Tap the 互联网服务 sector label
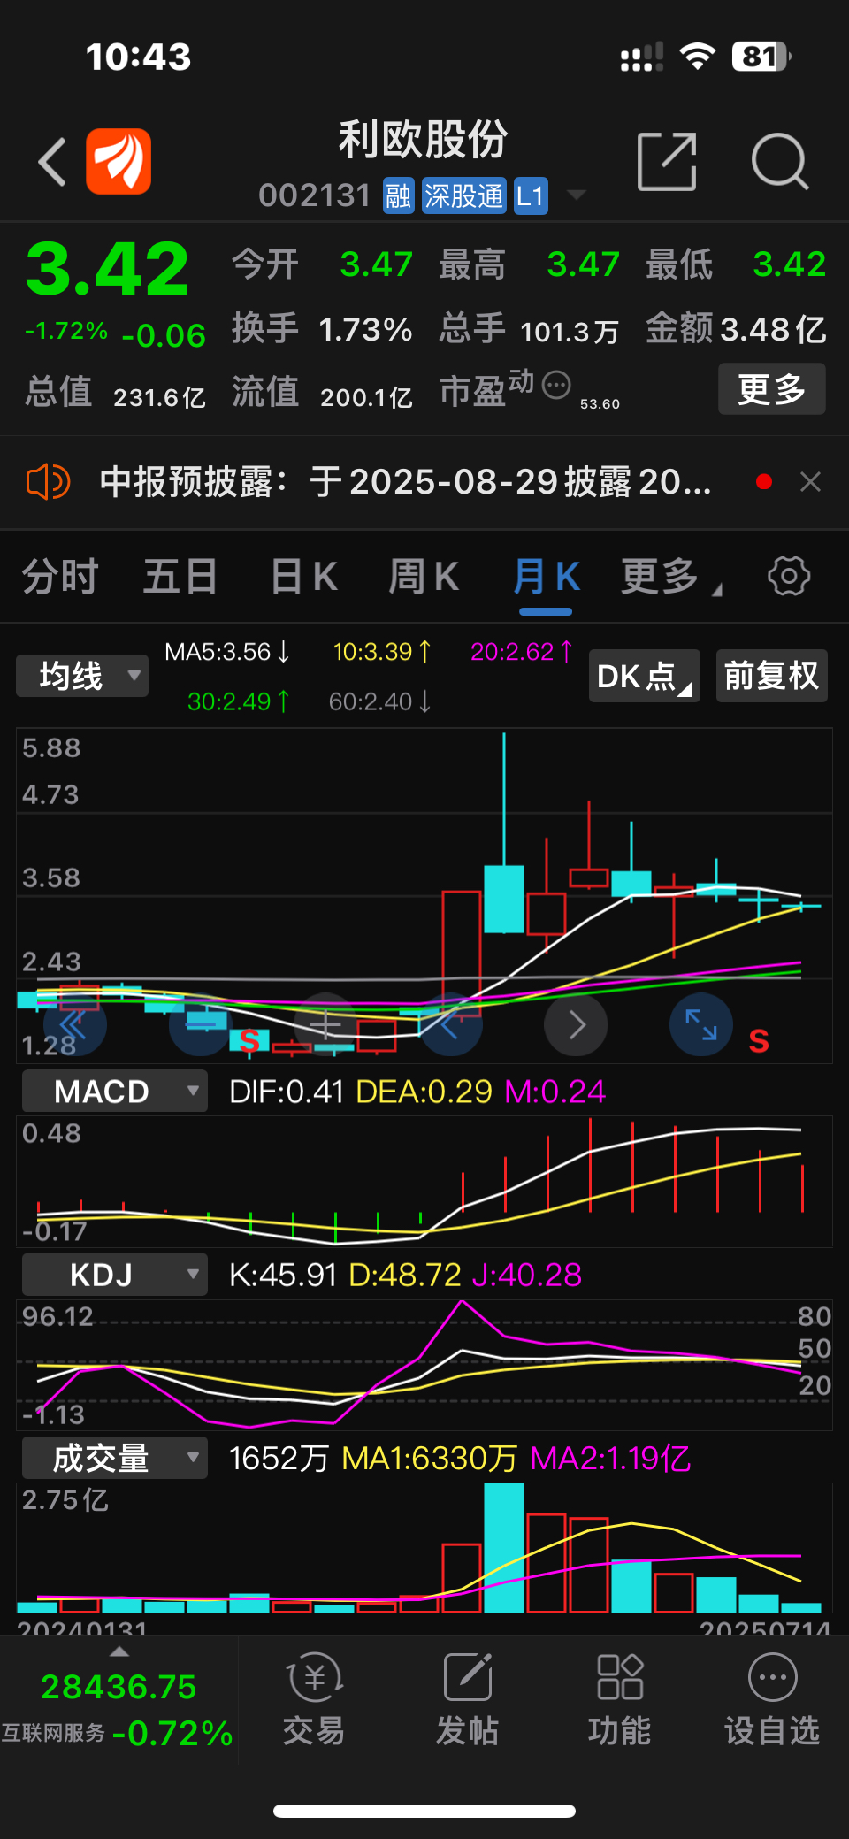849x1839 pixels. [53, 1733]
